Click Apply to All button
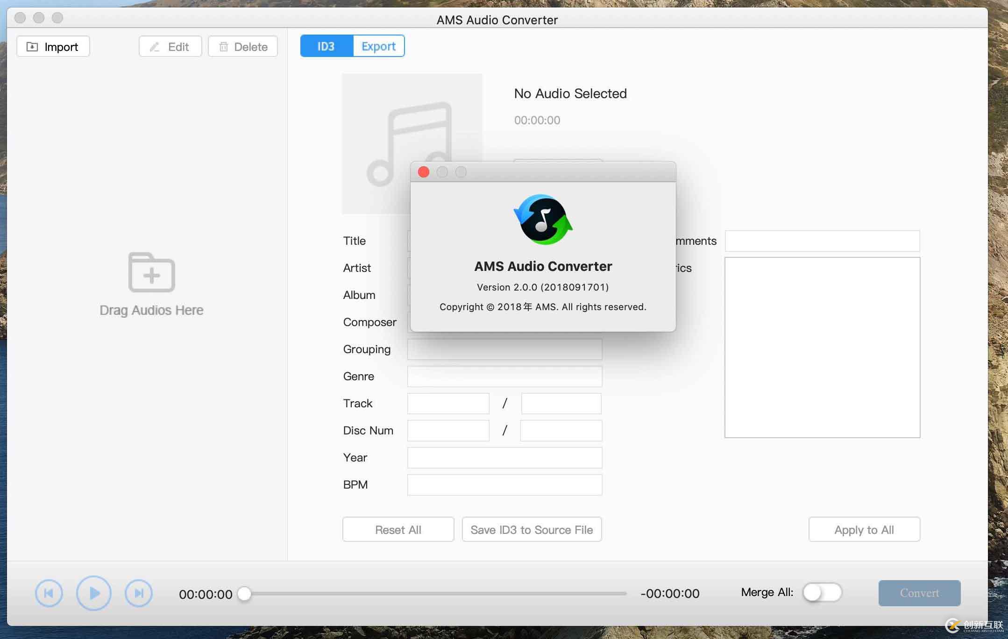 (864, 530)
